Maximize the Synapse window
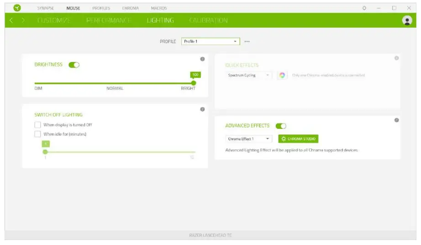Image resolution: width=421 pixels, height=245 pixels. point(394,8)
